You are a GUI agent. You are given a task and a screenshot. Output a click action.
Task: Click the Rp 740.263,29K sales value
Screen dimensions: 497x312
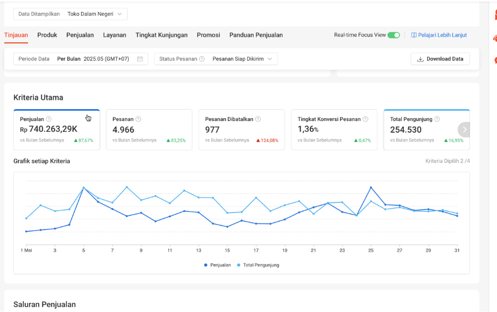49,129
